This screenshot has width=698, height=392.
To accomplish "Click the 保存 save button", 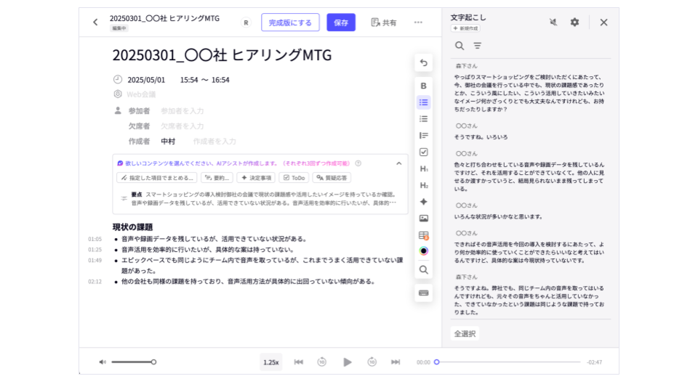I will point(341,23).
